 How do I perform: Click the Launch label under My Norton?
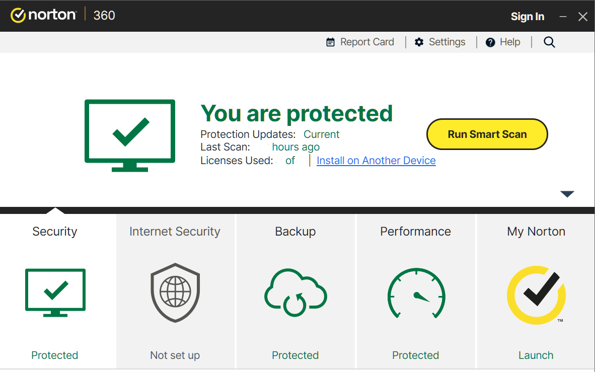(536, 355)
